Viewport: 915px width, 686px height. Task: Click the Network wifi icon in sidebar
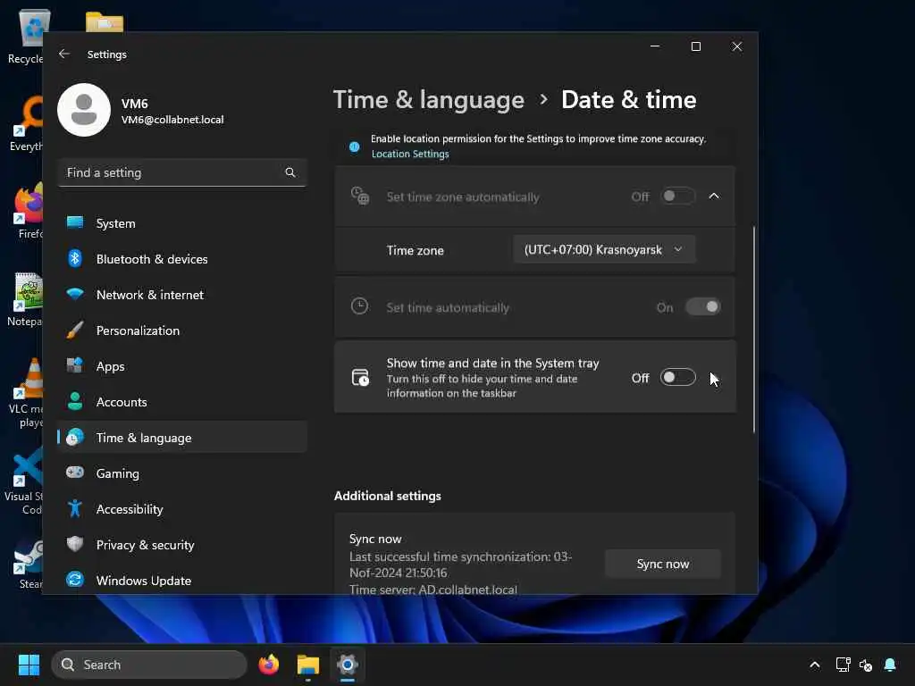75,294
